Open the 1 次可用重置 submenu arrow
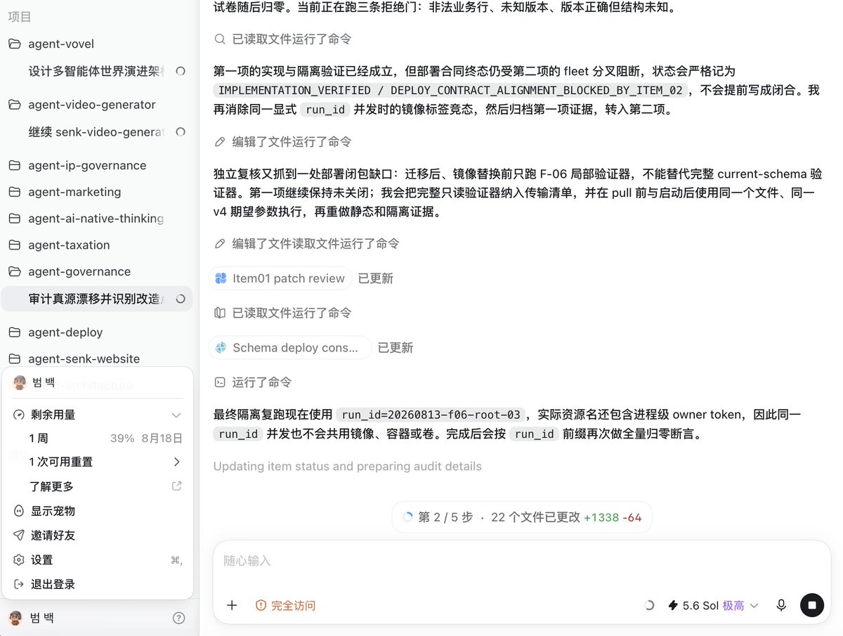Viewport: 843px width, 636px height. click(x=176, y=462)
